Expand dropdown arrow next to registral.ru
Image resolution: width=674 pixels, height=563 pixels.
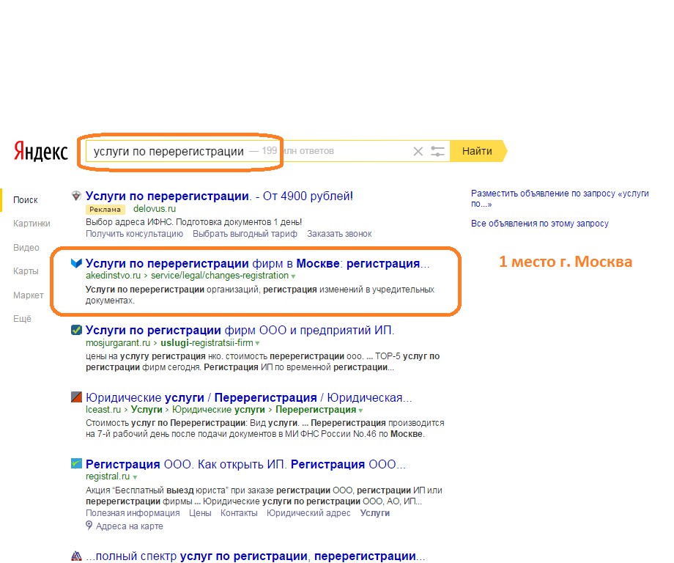pos(135,477)
